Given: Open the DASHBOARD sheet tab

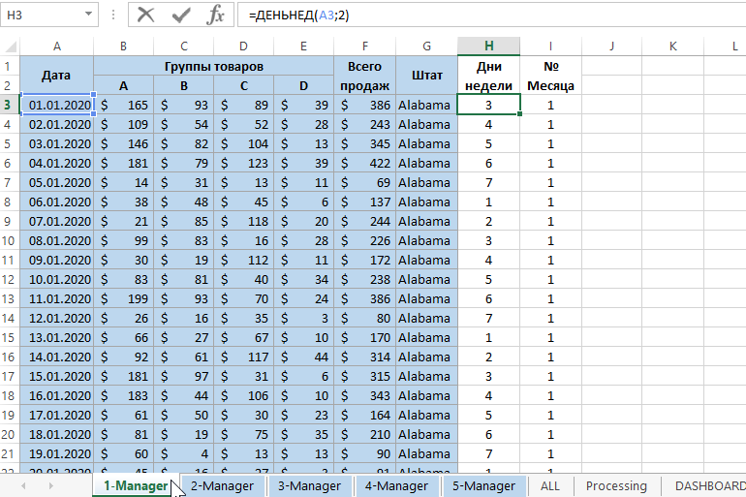Looking at the screenshot, I should click(x=709, y=485).
